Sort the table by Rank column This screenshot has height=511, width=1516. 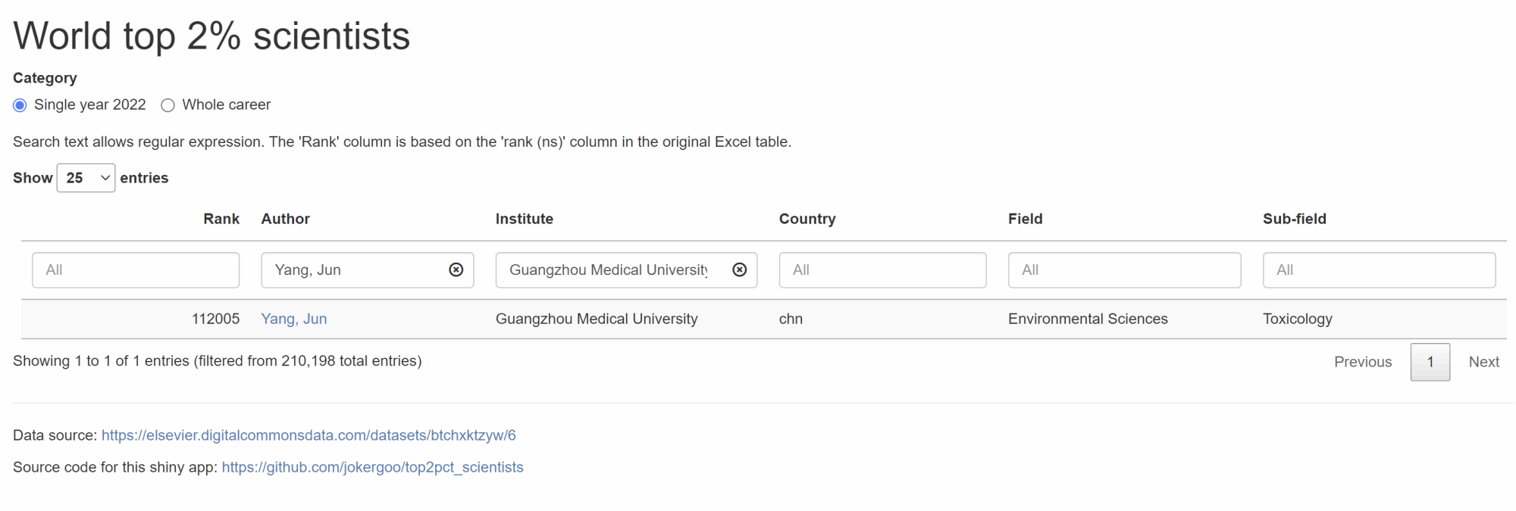(221, 219)
